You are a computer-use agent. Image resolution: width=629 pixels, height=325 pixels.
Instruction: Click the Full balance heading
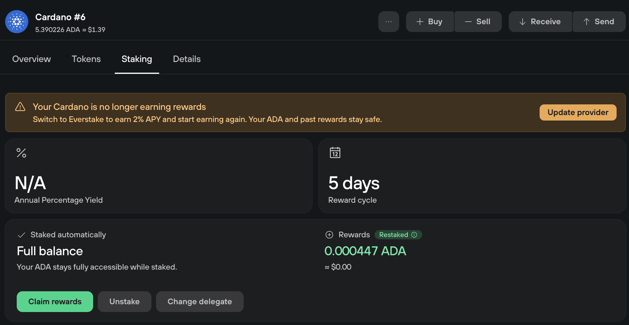[x=50, y=251]
